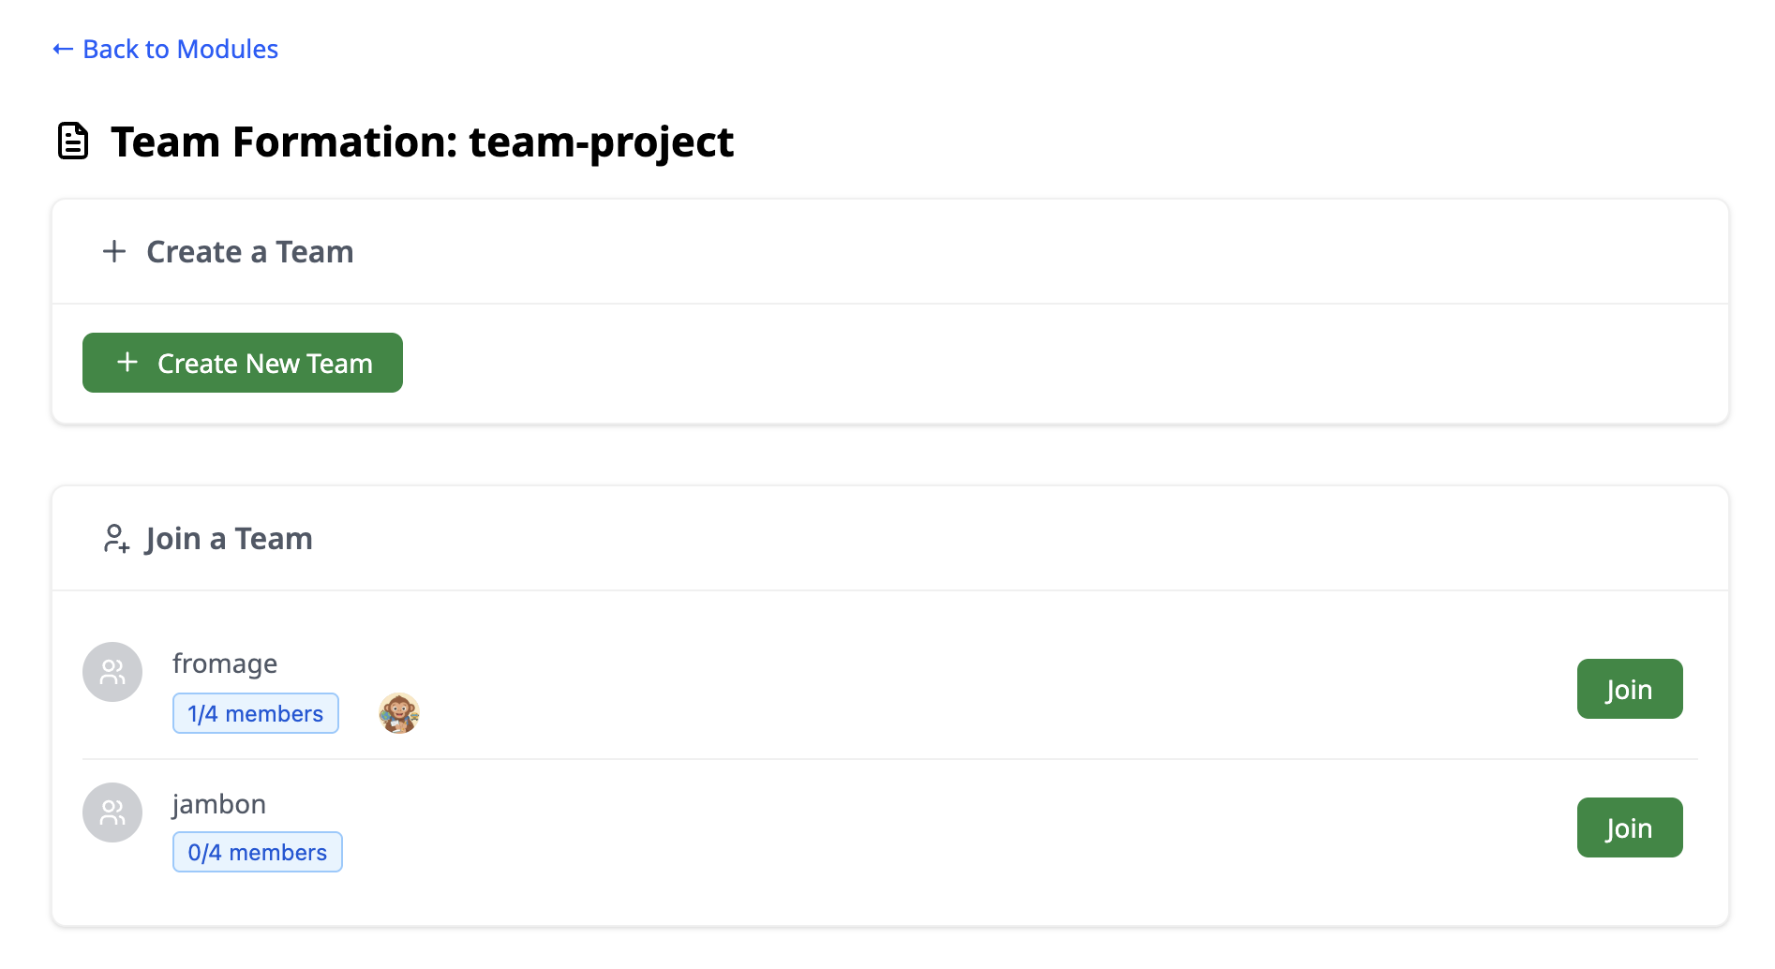Screen dimensions: 1775x969
Task: Click the document icon beside Team Formation title
Action: (73, 142)
